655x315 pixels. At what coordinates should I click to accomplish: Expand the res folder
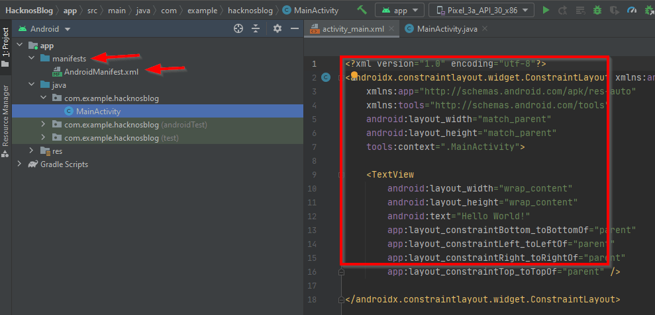pyautogui.click(x=31, y=151)
